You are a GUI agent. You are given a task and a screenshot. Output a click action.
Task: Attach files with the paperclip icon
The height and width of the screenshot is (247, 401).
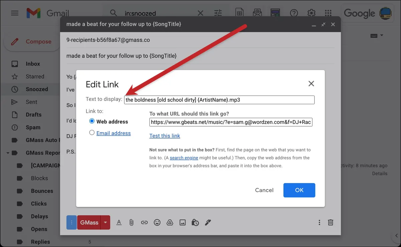click(x=131, y=222)
